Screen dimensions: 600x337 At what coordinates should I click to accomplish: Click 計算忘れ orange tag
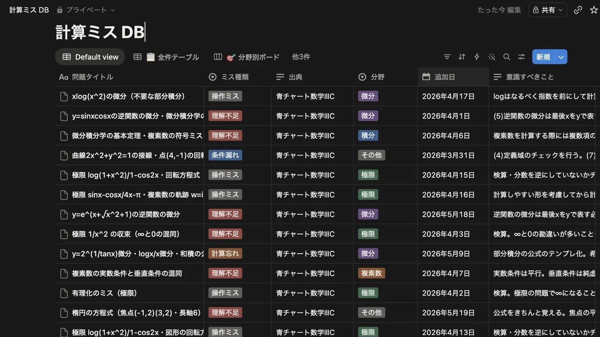click(225, 254)
